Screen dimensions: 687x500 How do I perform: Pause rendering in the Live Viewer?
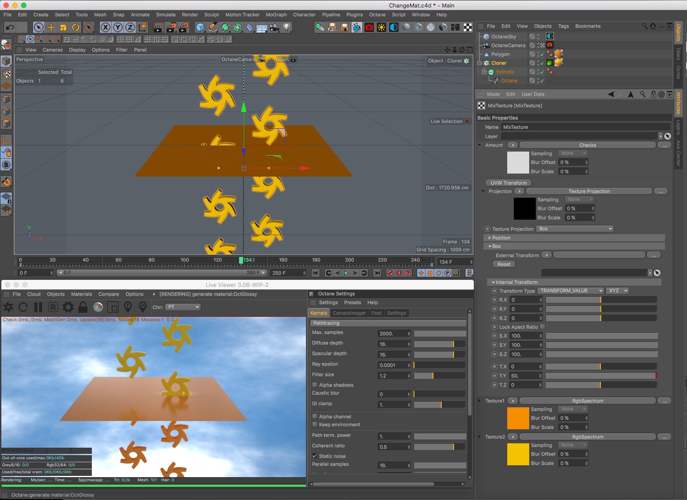(38, 307)
